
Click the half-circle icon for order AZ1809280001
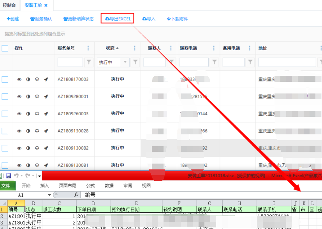tap(28, 97)
